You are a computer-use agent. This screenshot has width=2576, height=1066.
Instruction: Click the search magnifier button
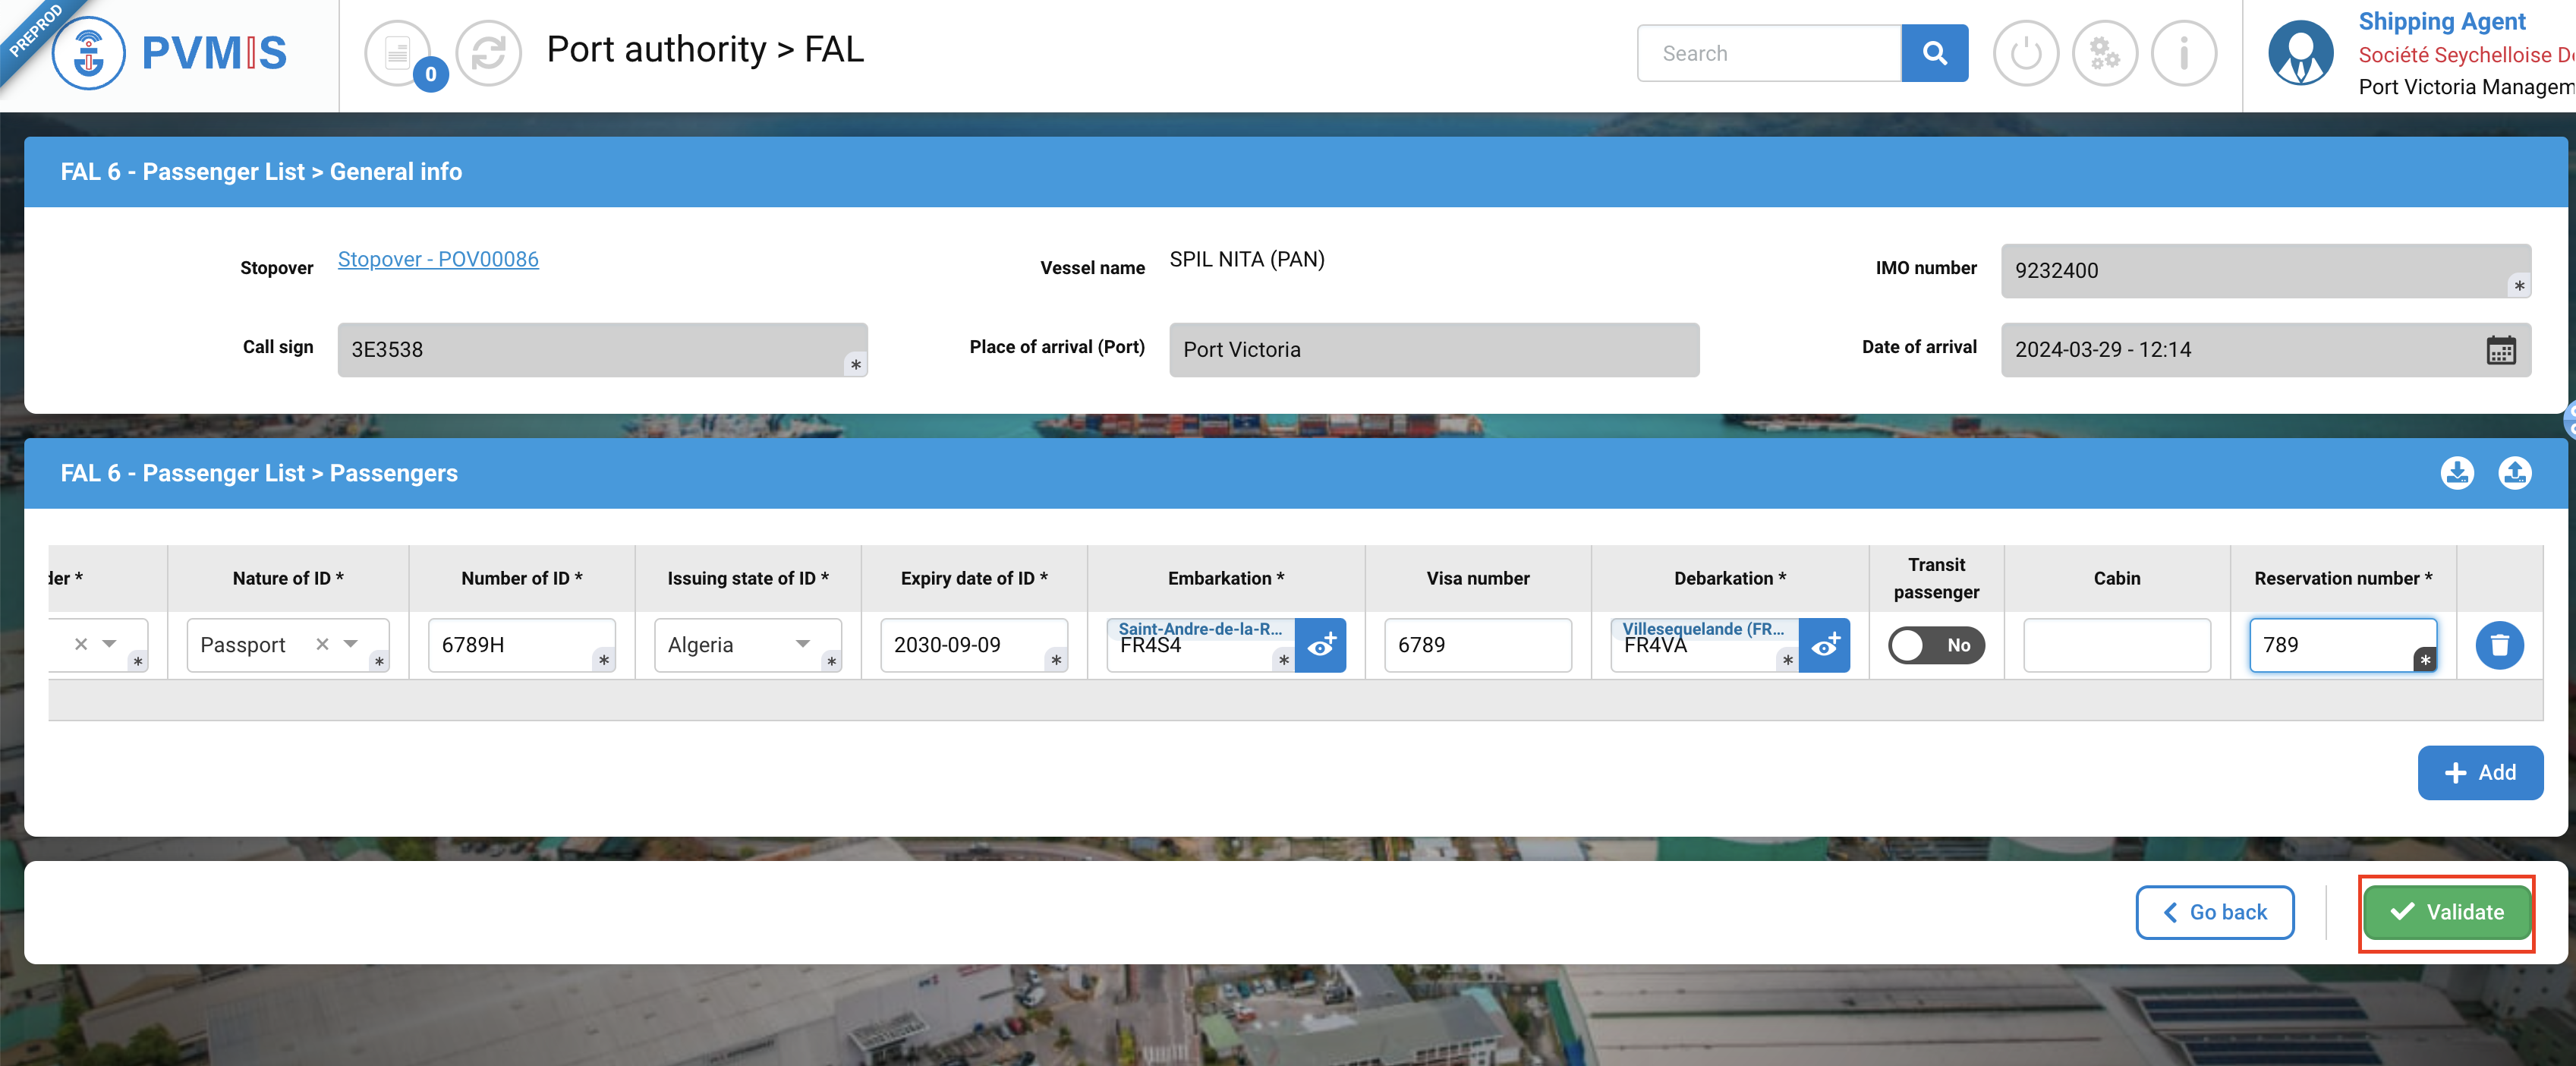click(1933, 53)
